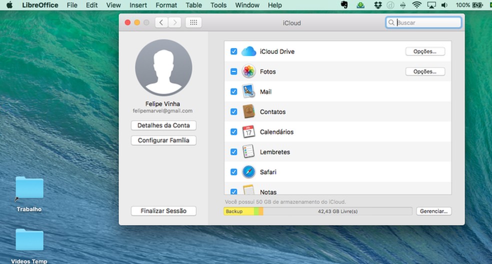The height and width of the screenshot is (264, 492).
Task: Click the iCloud Drive cloud icon
Action: click(248, 51)
